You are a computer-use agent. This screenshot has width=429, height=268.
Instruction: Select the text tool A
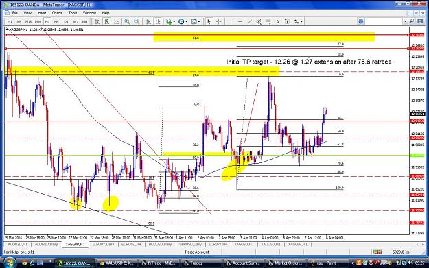coord(277,21)
